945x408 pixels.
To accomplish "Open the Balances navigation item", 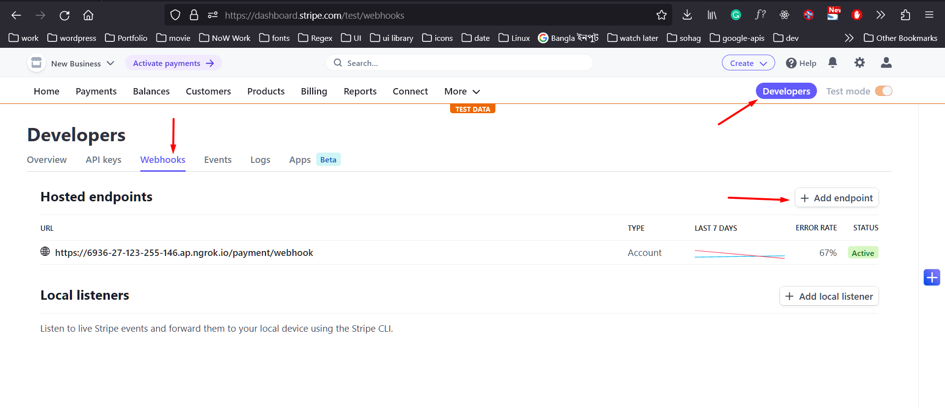I will click(x=151, y=92).
